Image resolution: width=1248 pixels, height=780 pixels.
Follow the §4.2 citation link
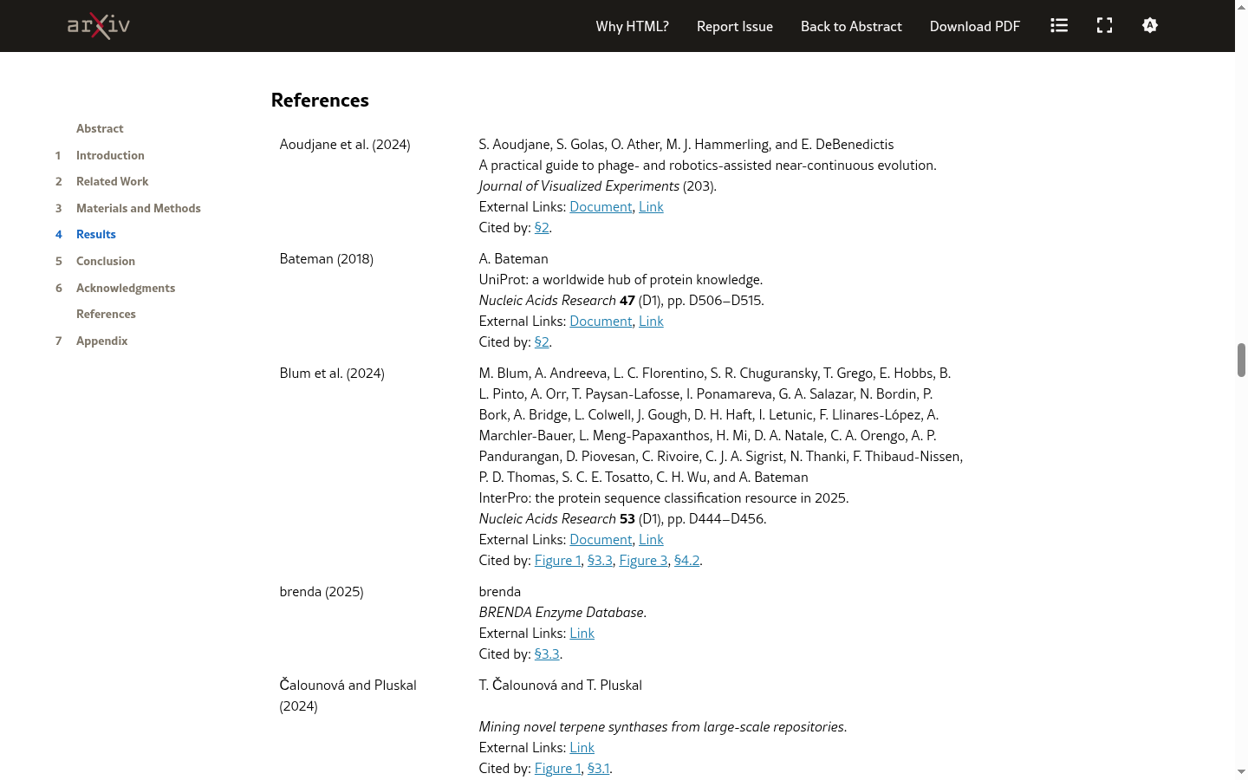687,560
